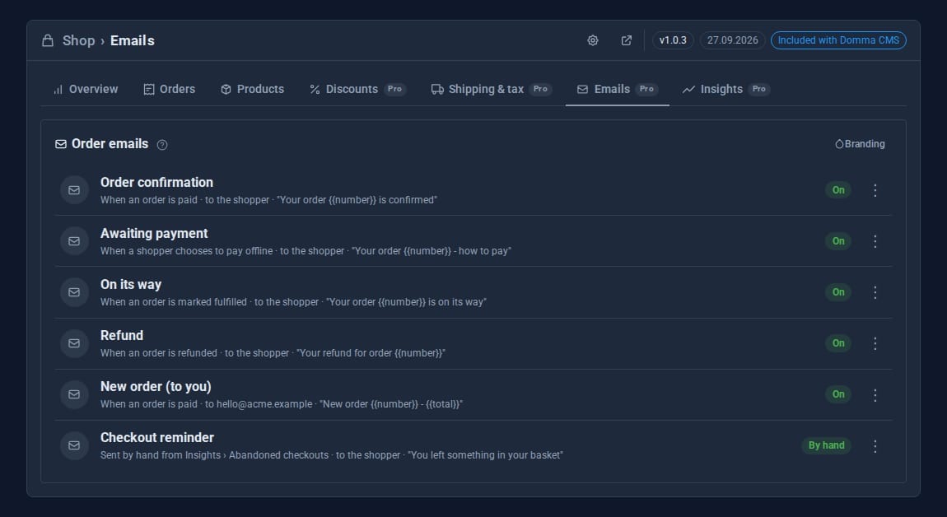
Task: Open the external link icon
Action: 627,40
